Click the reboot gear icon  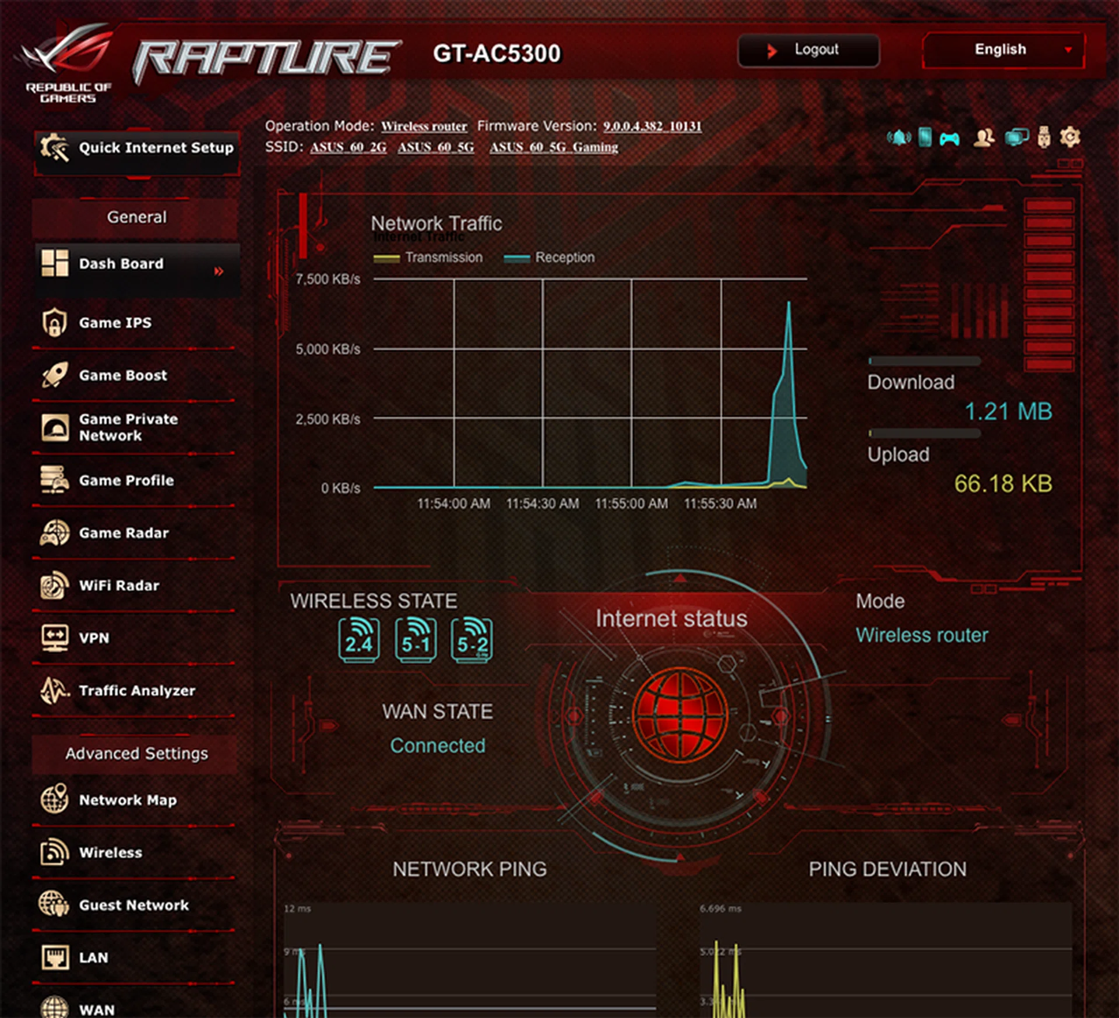click(x=1069, y=137)
